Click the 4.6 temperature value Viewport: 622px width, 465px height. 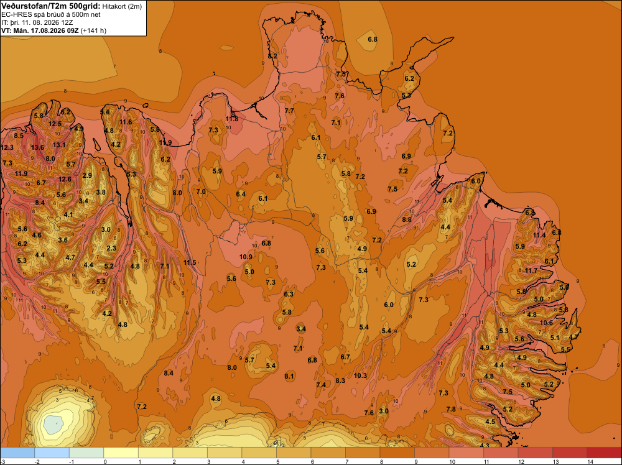[37, 236]
